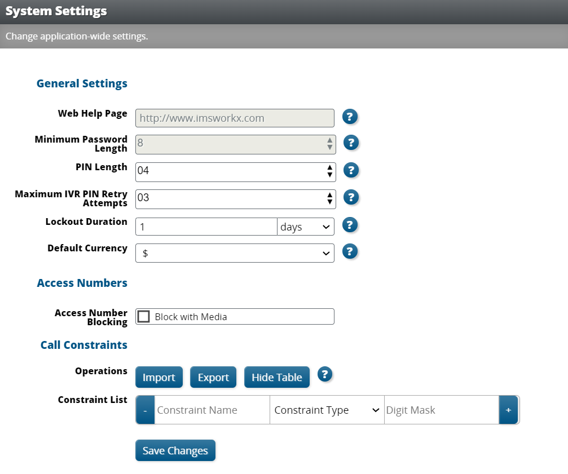View help for Maximum IVR PIN Retry Attempts
This screenshot has height=474, width=568.
click(351, 197)
